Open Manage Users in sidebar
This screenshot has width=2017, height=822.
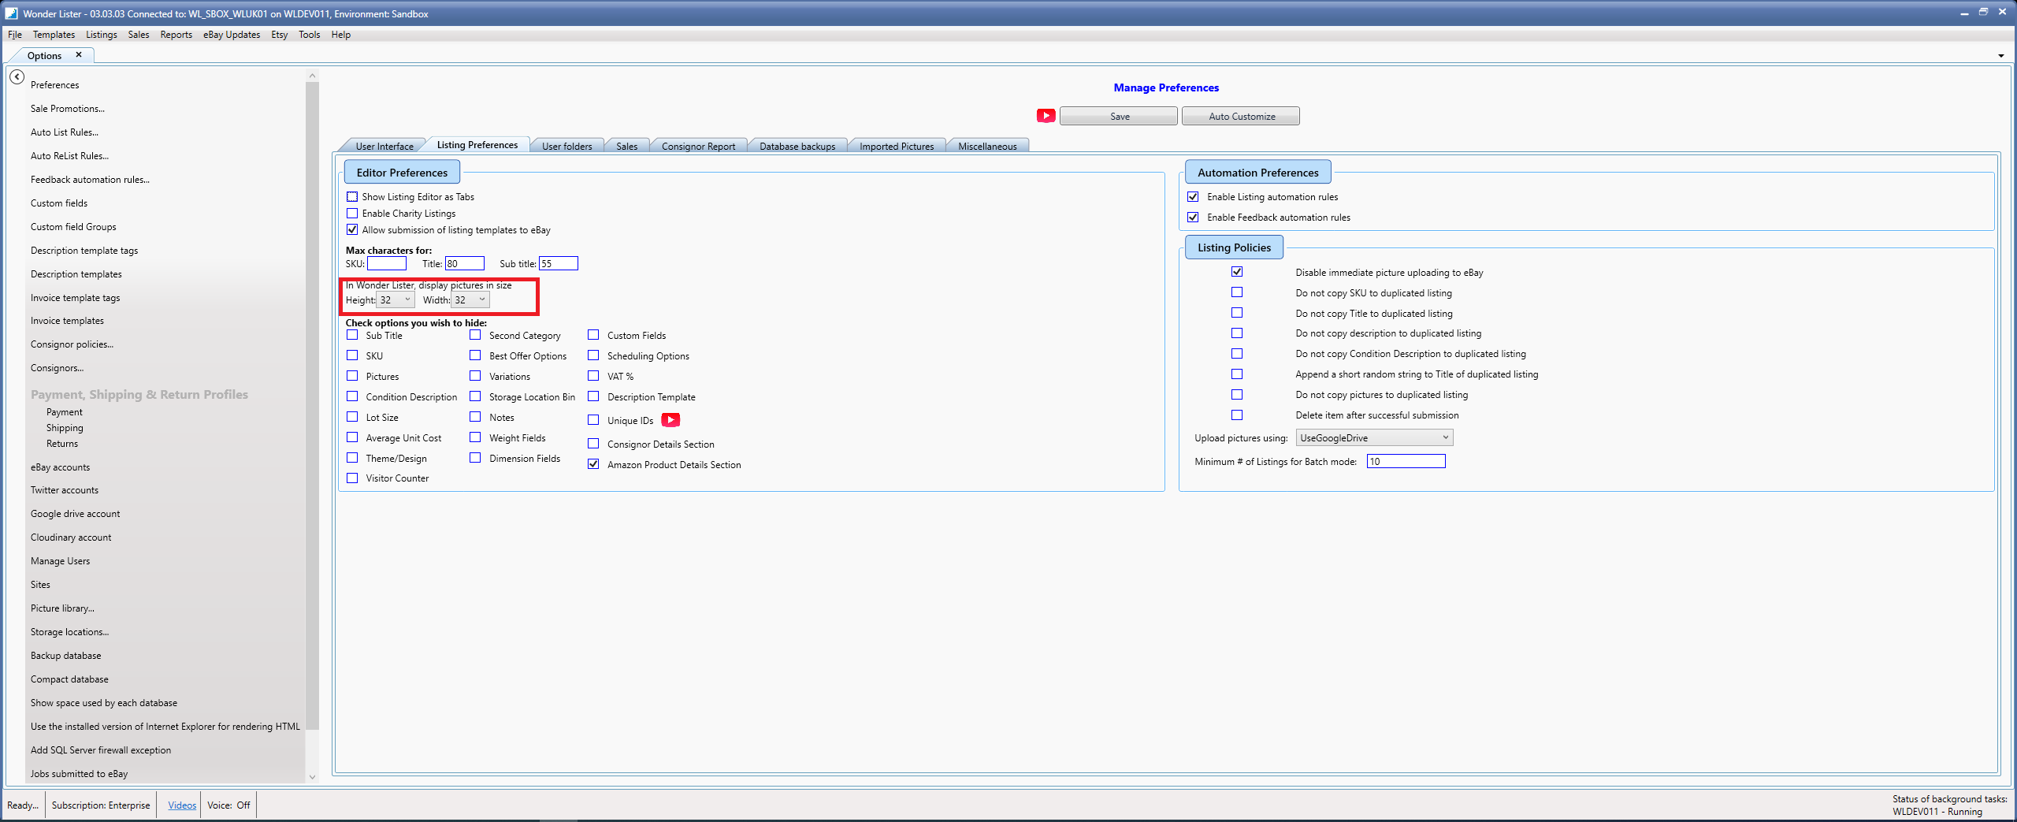click(60, 561)
